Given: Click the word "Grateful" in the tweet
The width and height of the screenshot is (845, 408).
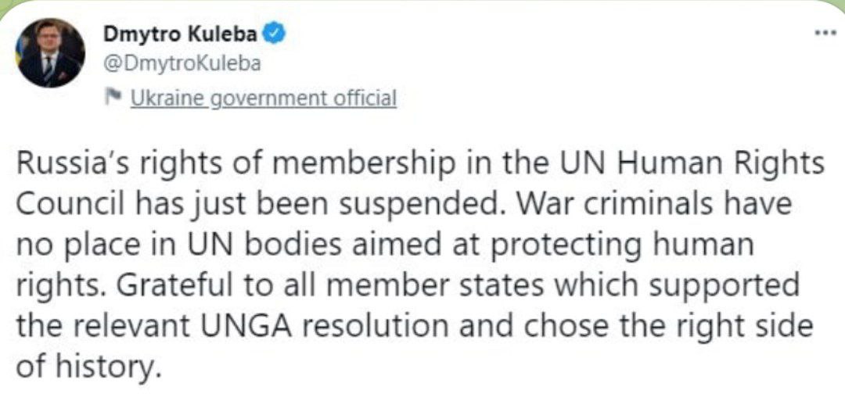Looking at the screenshot, I should pos(164,285).
